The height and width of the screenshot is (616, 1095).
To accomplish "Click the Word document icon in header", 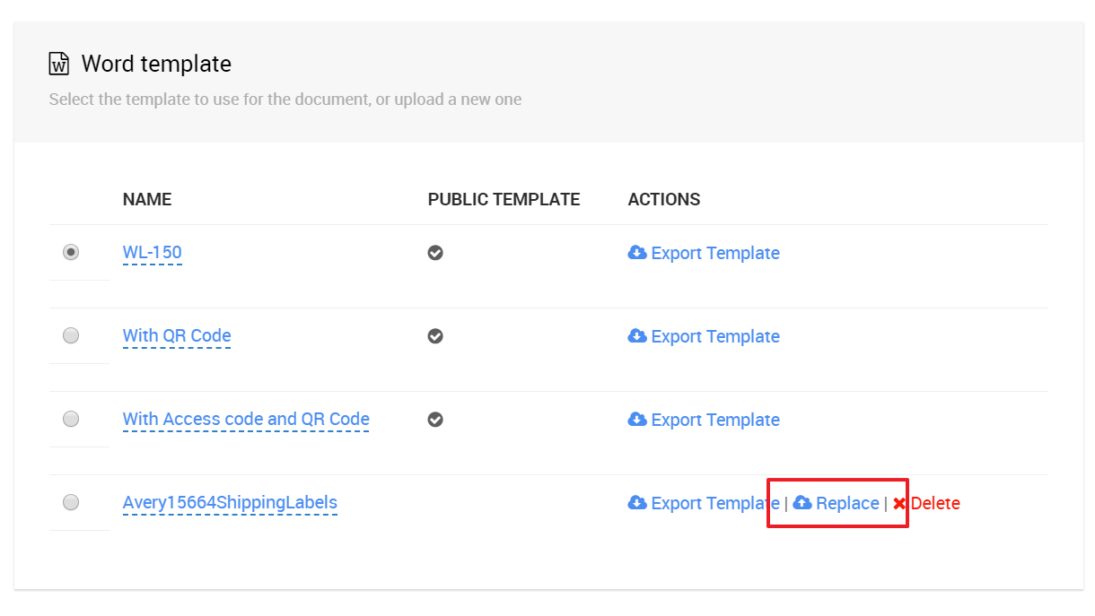I will (x=59, y=64).
